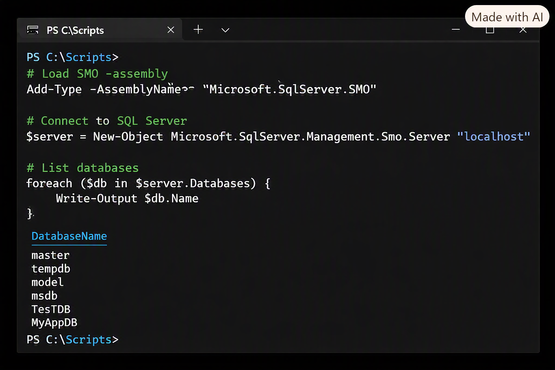Click the MyAppDB database row
The width and height of the screenshot is (555, 370).
click(x=55, y=323)
